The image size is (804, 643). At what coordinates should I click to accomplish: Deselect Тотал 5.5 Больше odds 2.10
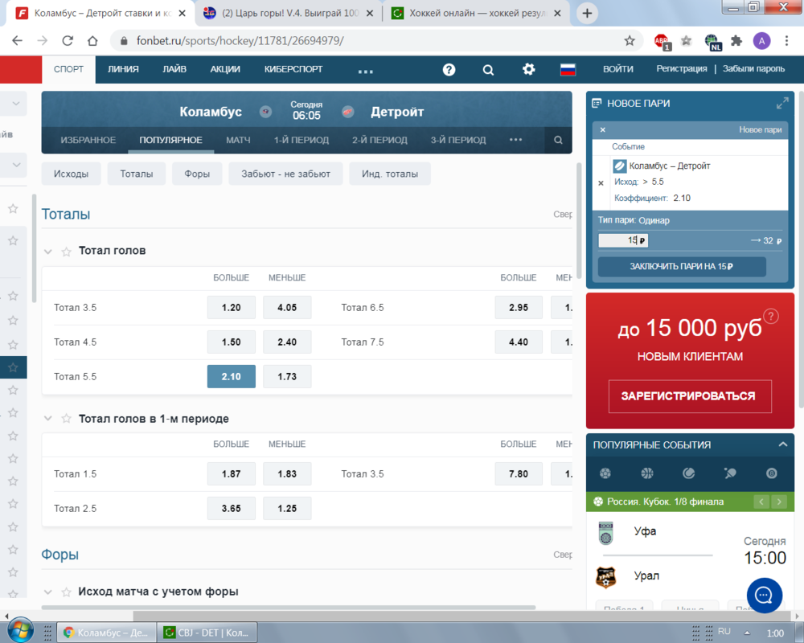[232, 376]
